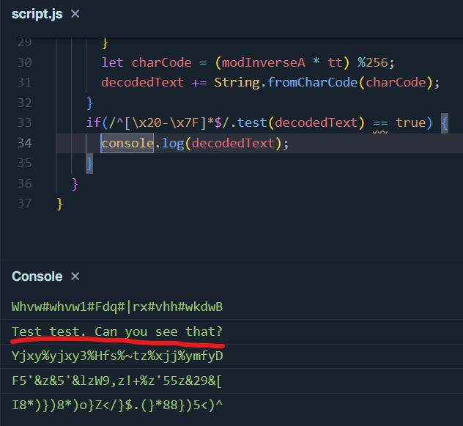Select console output 'Yjxy%yjxy3%Hfs%~tz%xjj%ymfyD'
This screenshot has width=463, height=426.
tap(117, 356)
